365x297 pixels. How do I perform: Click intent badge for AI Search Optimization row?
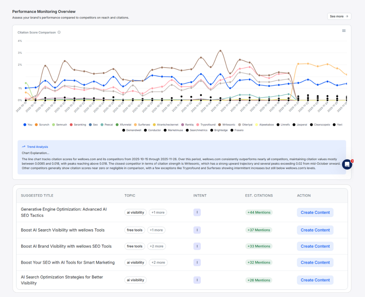coord(197,280)
